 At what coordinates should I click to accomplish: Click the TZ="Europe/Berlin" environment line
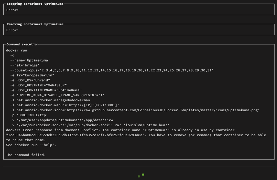point(32,75)
